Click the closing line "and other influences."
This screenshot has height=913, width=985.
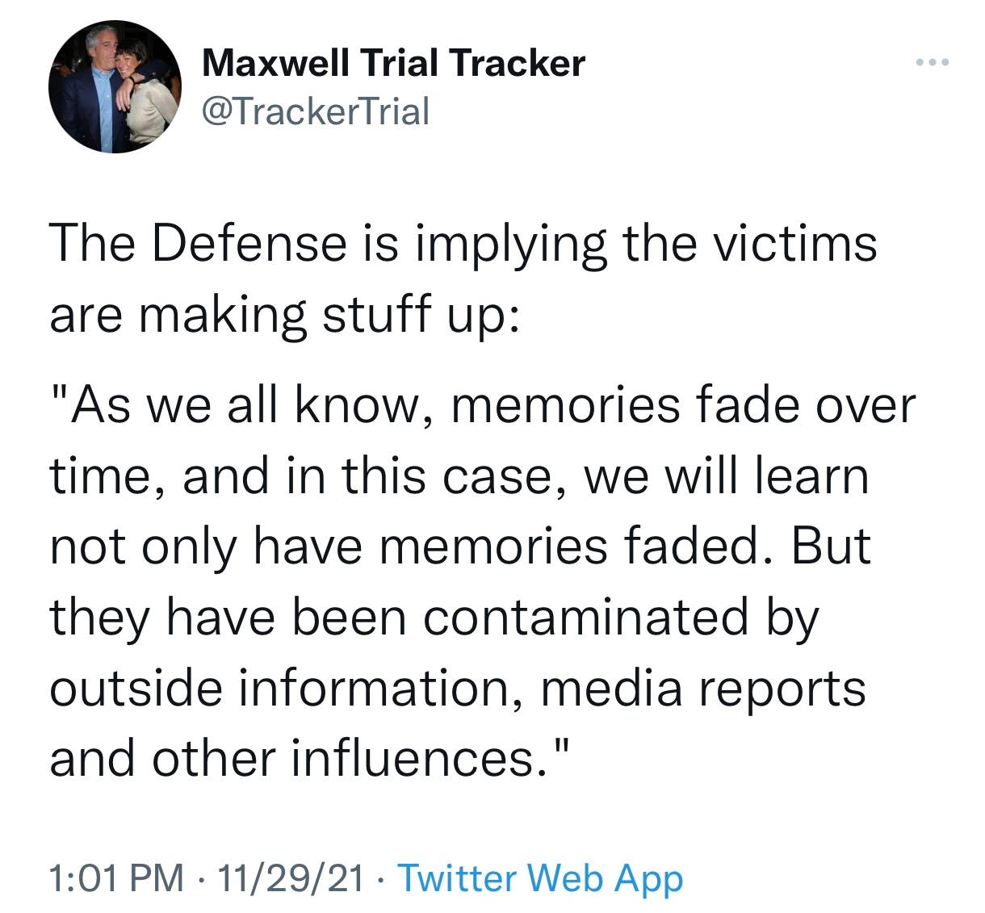click(x=310, y=759)
